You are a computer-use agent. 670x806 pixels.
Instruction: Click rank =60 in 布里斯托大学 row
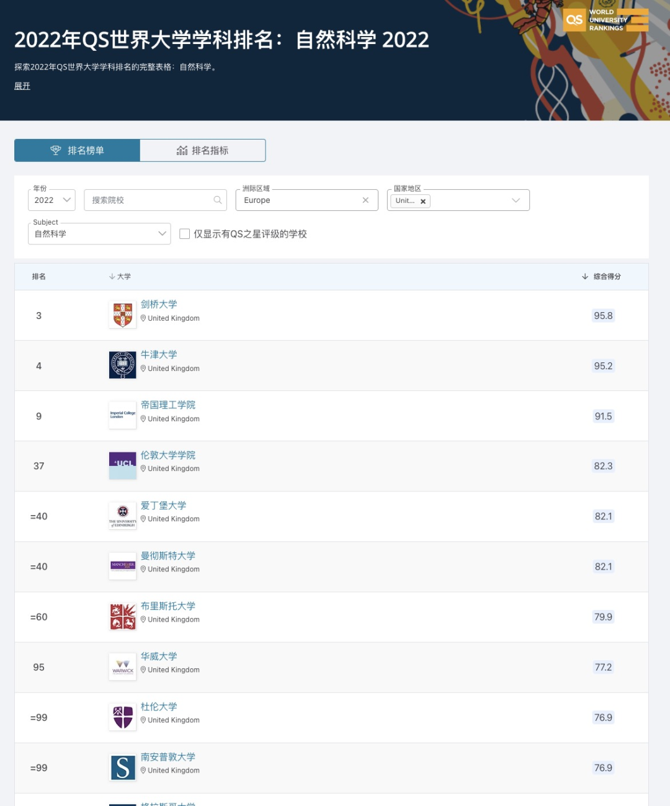(x=38, y=617)
